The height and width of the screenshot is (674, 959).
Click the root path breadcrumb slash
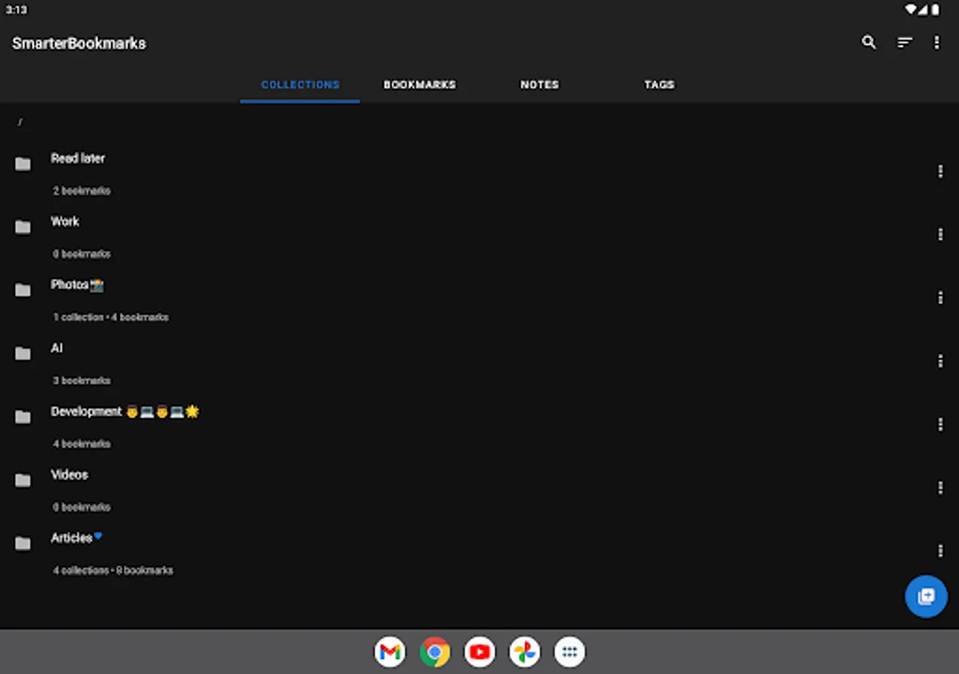(20, 122)
